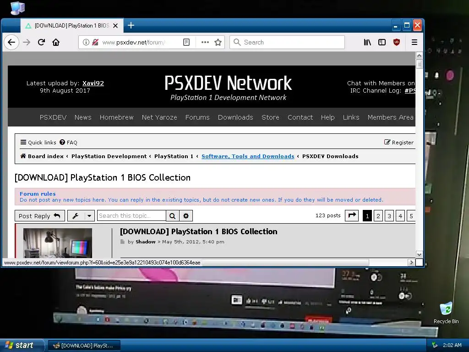
Task: Click the vertical scrollbar up arrow
Action: [419, 55]
